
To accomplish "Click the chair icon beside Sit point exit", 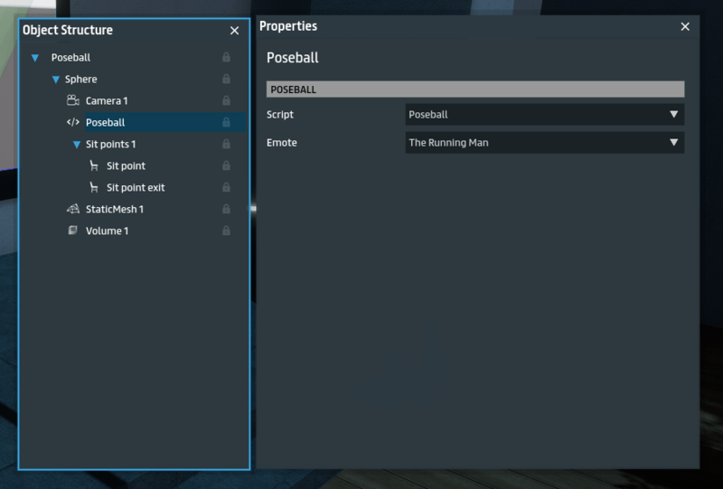I will click(93, 187).
